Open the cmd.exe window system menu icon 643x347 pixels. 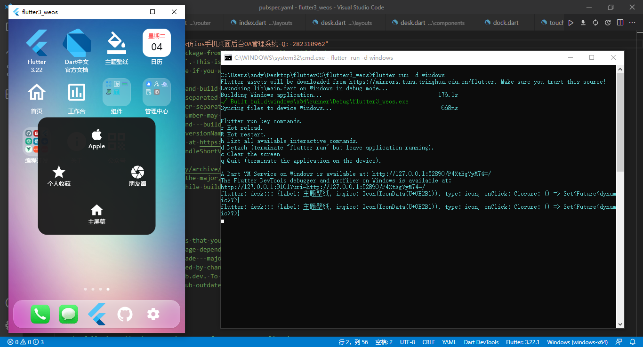[x=228, y=58]
